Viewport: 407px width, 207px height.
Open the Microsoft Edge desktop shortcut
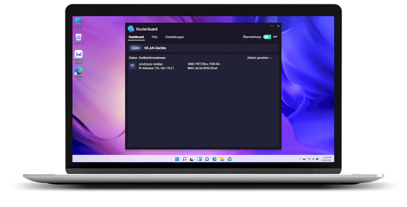tap(78, 74)
